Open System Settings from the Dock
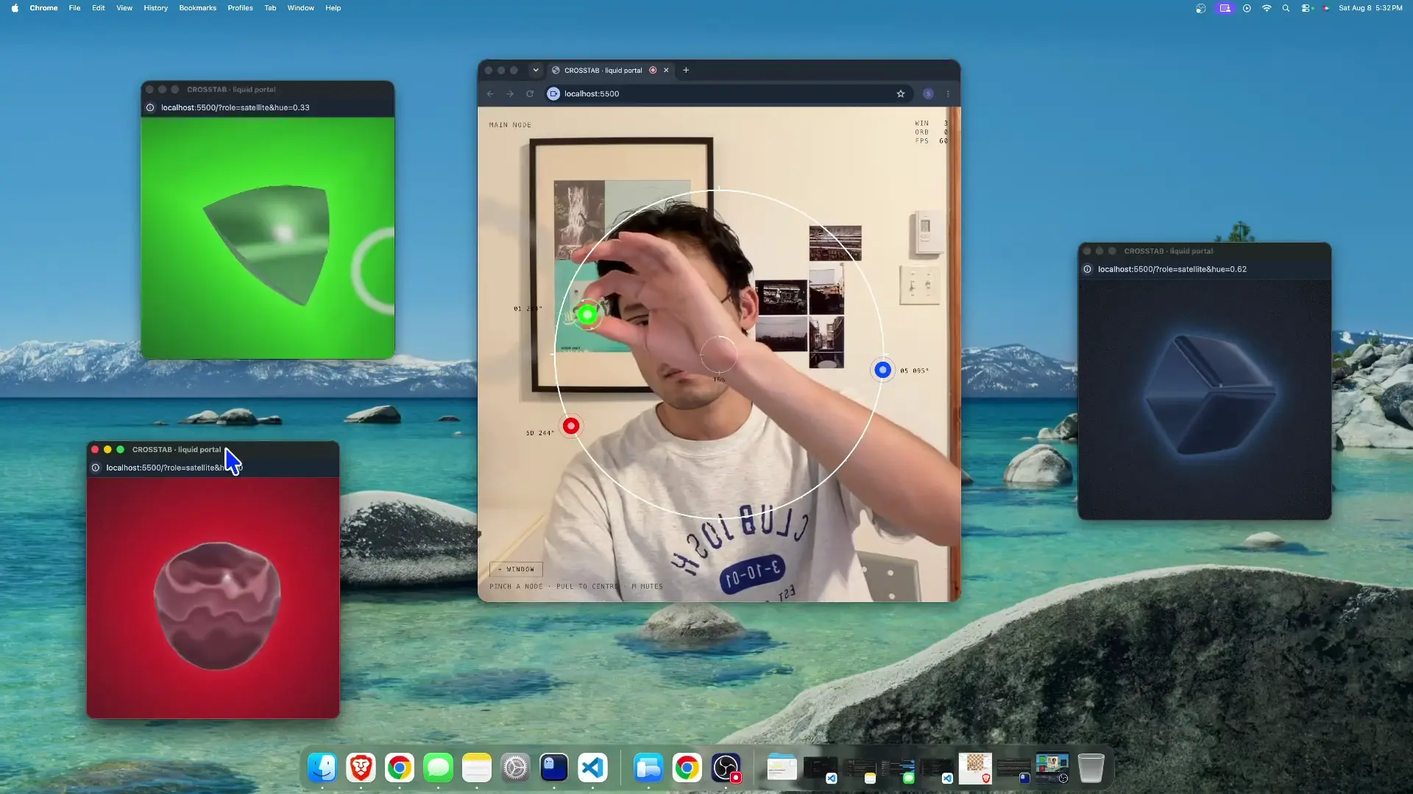This screenshot has height=794, width=1413. 515,768
